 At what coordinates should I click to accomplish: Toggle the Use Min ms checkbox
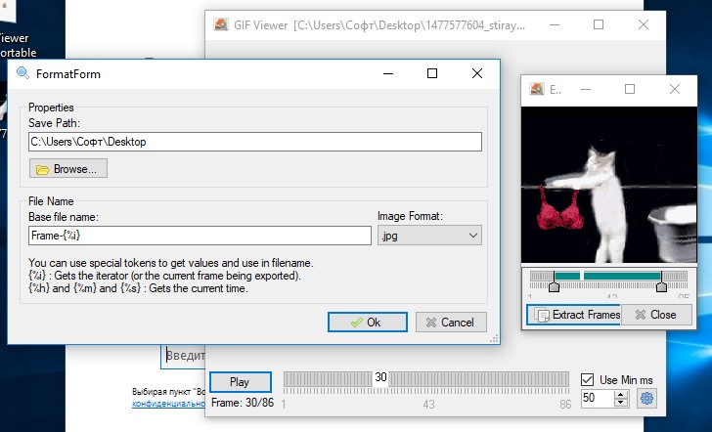pos(587,380)
